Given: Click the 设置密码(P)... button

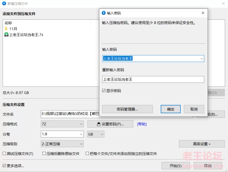Looking at the screenshot, I should pyautogui.click(x=110, y=124).
